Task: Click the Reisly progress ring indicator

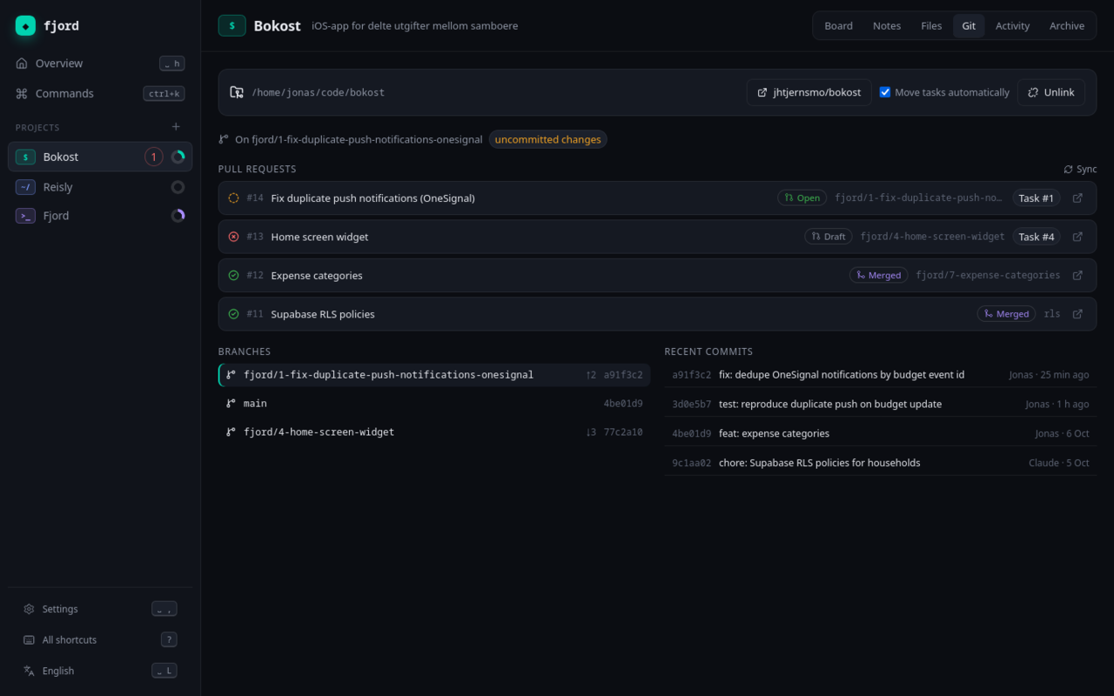Action: click(178, 187)
